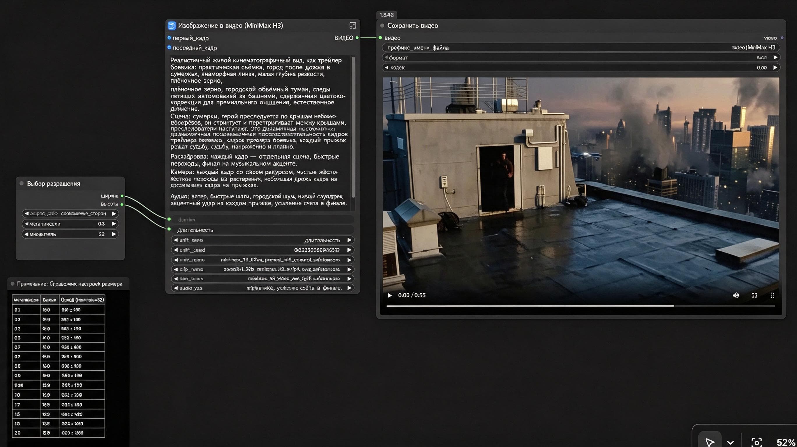Image resolution: width=797 pixels, height=447 pixels.
Task: Open the 52% zoom level control
Action: 786,442
